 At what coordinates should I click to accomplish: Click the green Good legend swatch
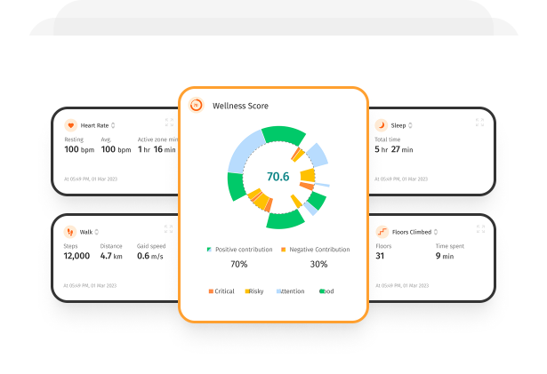coord(321,291)
